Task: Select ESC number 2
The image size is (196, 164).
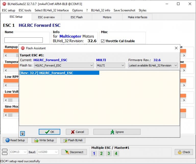Action: 101,153
